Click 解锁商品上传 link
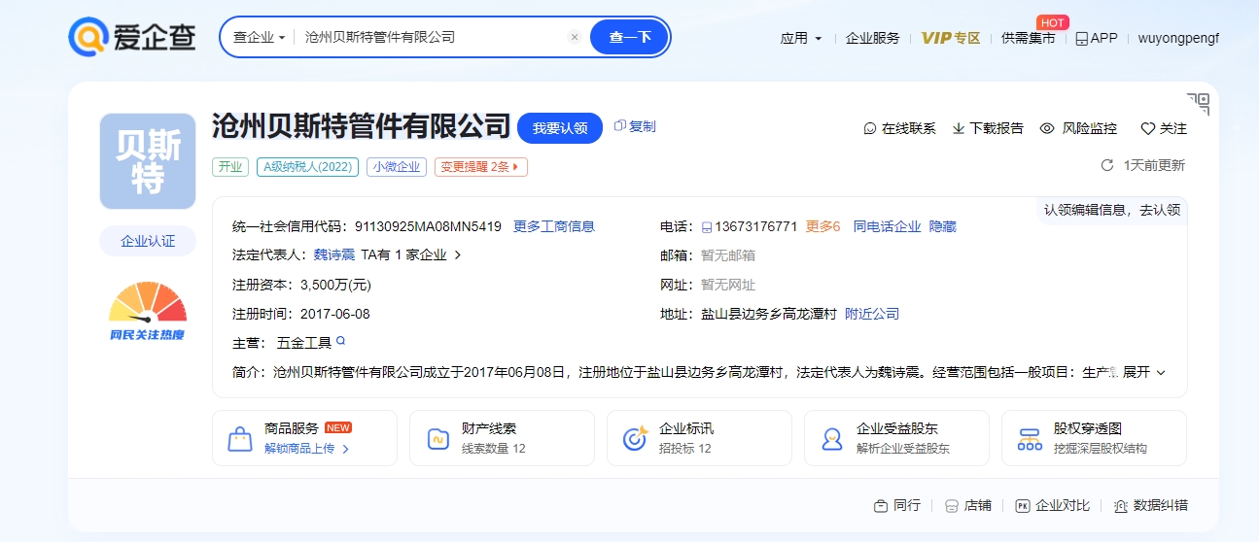Screen dimensions: 1259x542 click(306, 449)
